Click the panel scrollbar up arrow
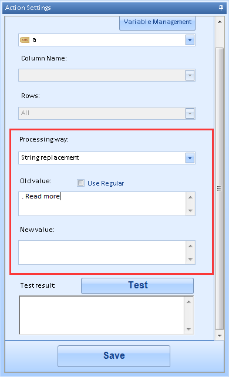 tap(220, 22)
